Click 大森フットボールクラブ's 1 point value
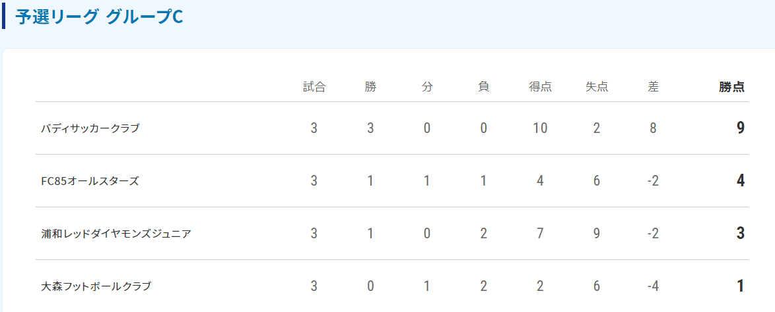The width and height of the screenshot is (775, 312). [740, 286]
